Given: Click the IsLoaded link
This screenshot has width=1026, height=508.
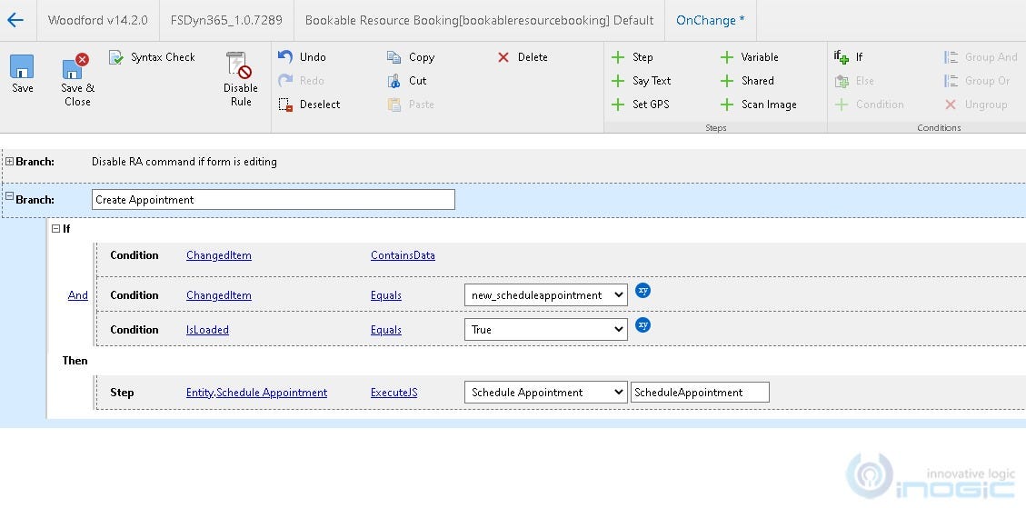Looking at the screenshot, I should [x=207, y=329].
